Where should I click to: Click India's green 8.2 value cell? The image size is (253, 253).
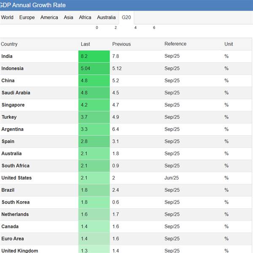point(94,57)
